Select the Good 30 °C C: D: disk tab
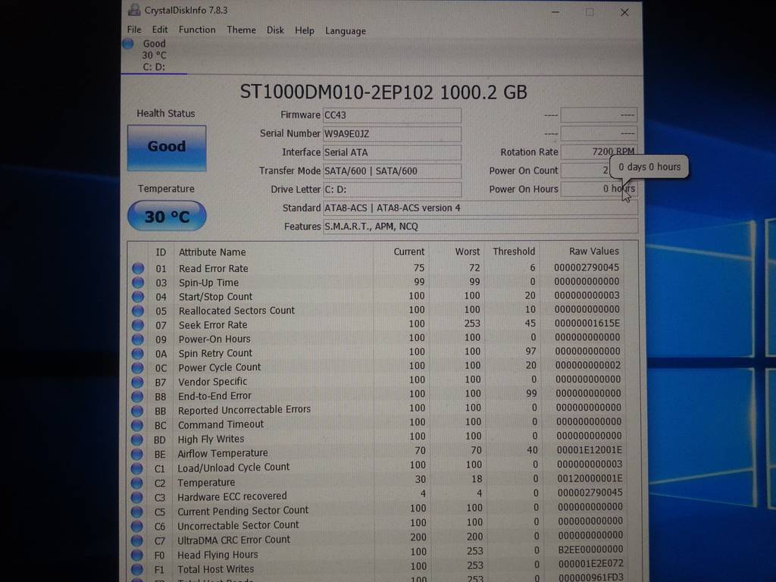The height and width of the screenshot is (582, 776). pyautogui.click(x=154, y=55)
